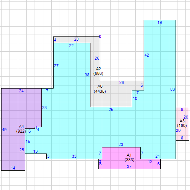Select the dimension value 10
The width and height of the screenshot is (190, 190).
click(x=135, y=98)
